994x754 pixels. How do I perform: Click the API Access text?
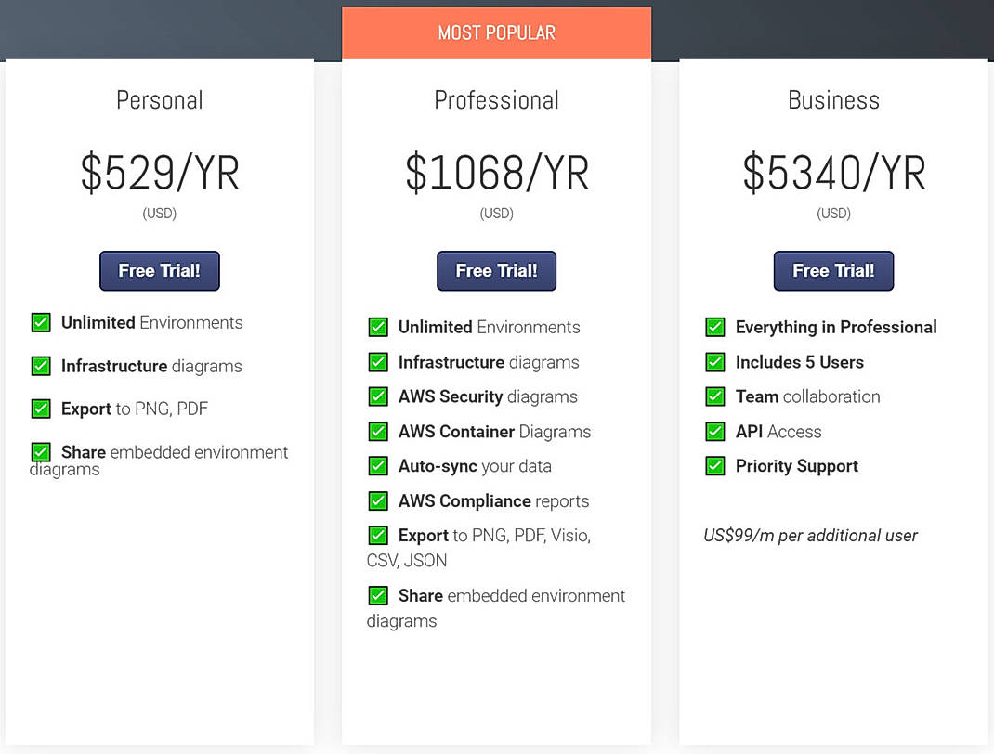click(x=778, y=432)
